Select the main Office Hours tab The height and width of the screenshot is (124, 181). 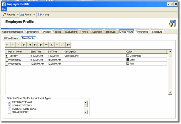pos(126,32)
